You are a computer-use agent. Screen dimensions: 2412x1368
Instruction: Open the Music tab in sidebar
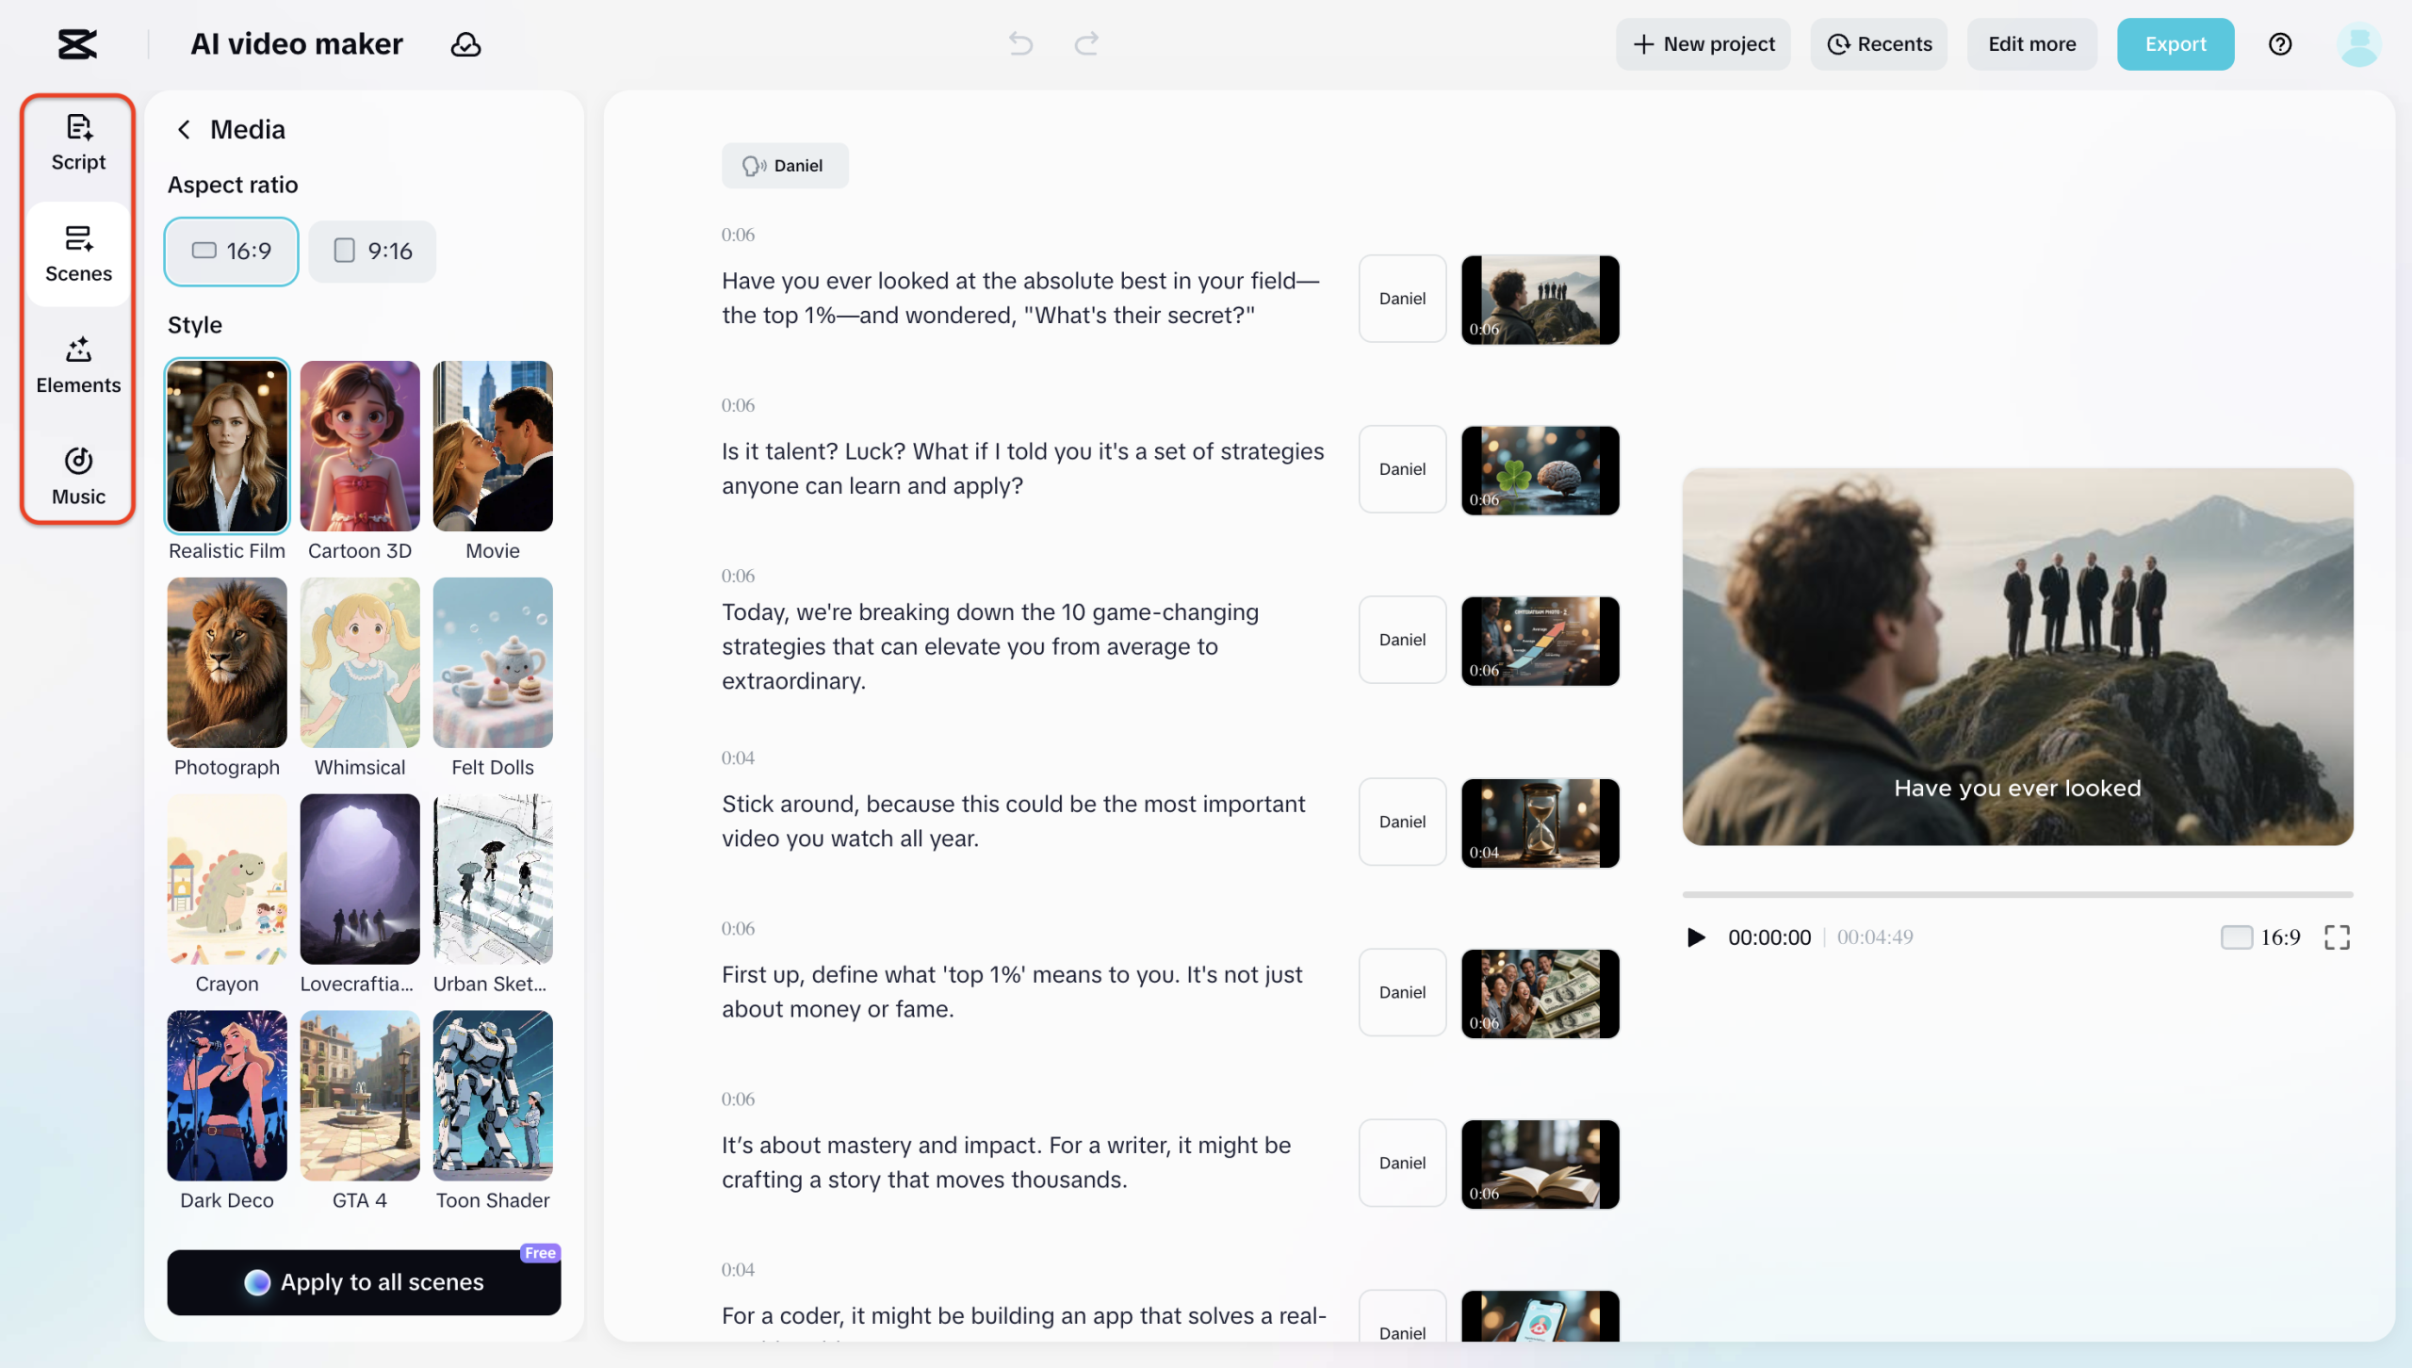pos(78,477)
